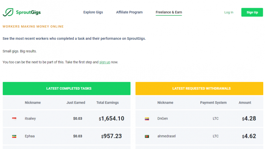Follow the inline sign up link
Screen dimensions: 265x149
click(x=105, y=62)
